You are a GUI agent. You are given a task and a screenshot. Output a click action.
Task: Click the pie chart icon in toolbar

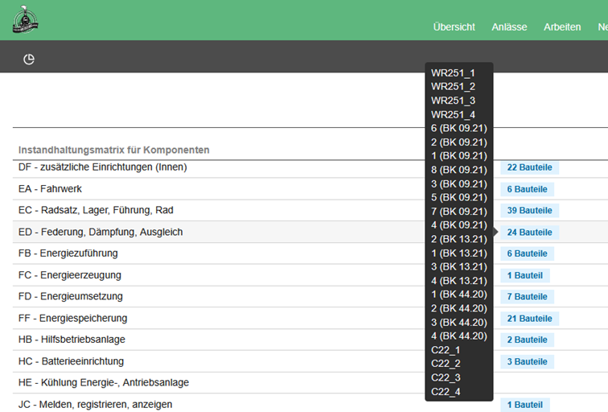tap(29, 59)
